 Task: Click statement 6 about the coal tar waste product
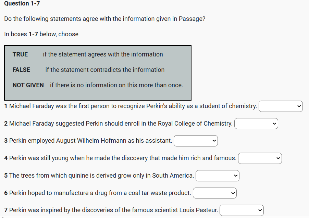pyautogui.click(x=98, y=193)
